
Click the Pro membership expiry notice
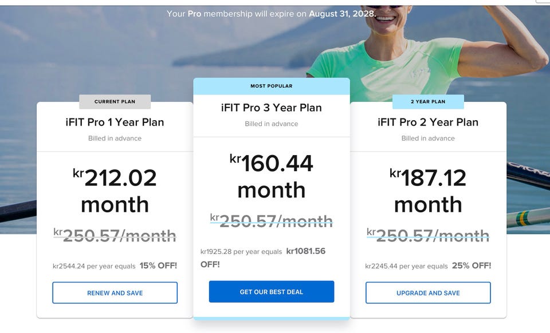coord(271,13)
